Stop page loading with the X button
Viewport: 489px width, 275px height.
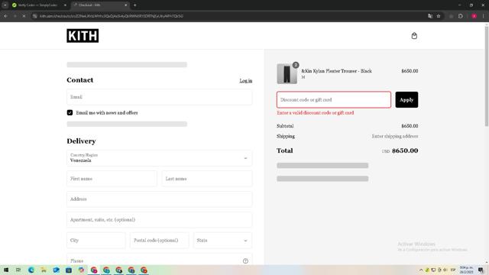[24, 16]
